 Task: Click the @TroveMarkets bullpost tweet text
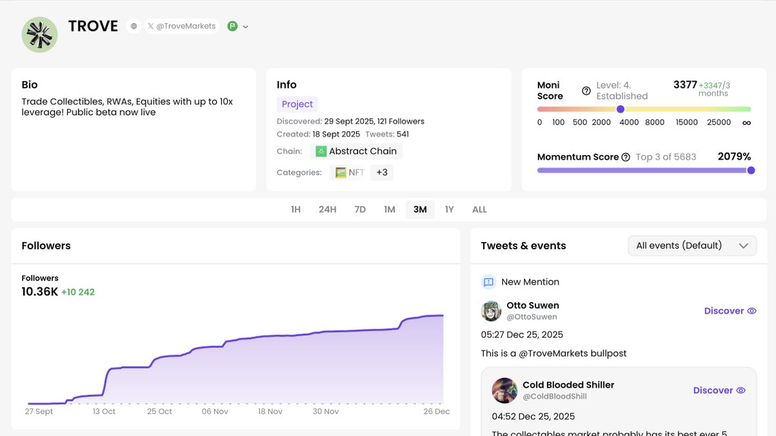pyautogui.click(x=554, y=353)
